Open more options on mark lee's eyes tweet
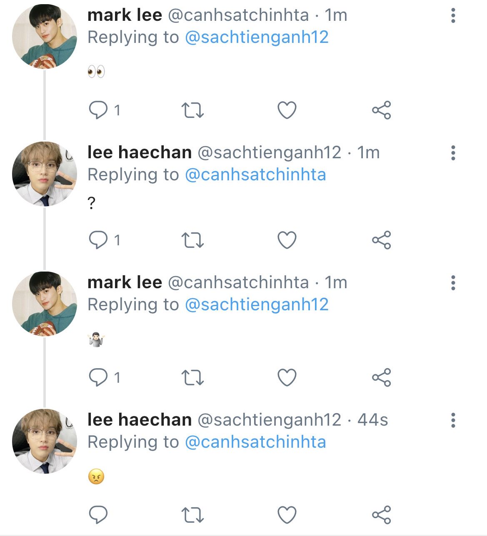 [x=453, y=16]
